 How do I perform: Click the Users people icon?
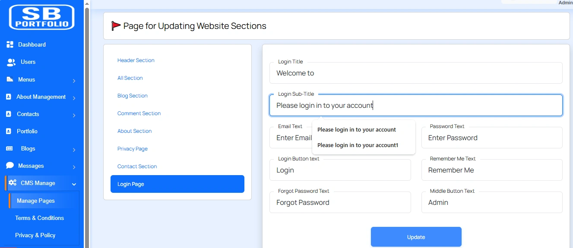[x=11, y=62]
